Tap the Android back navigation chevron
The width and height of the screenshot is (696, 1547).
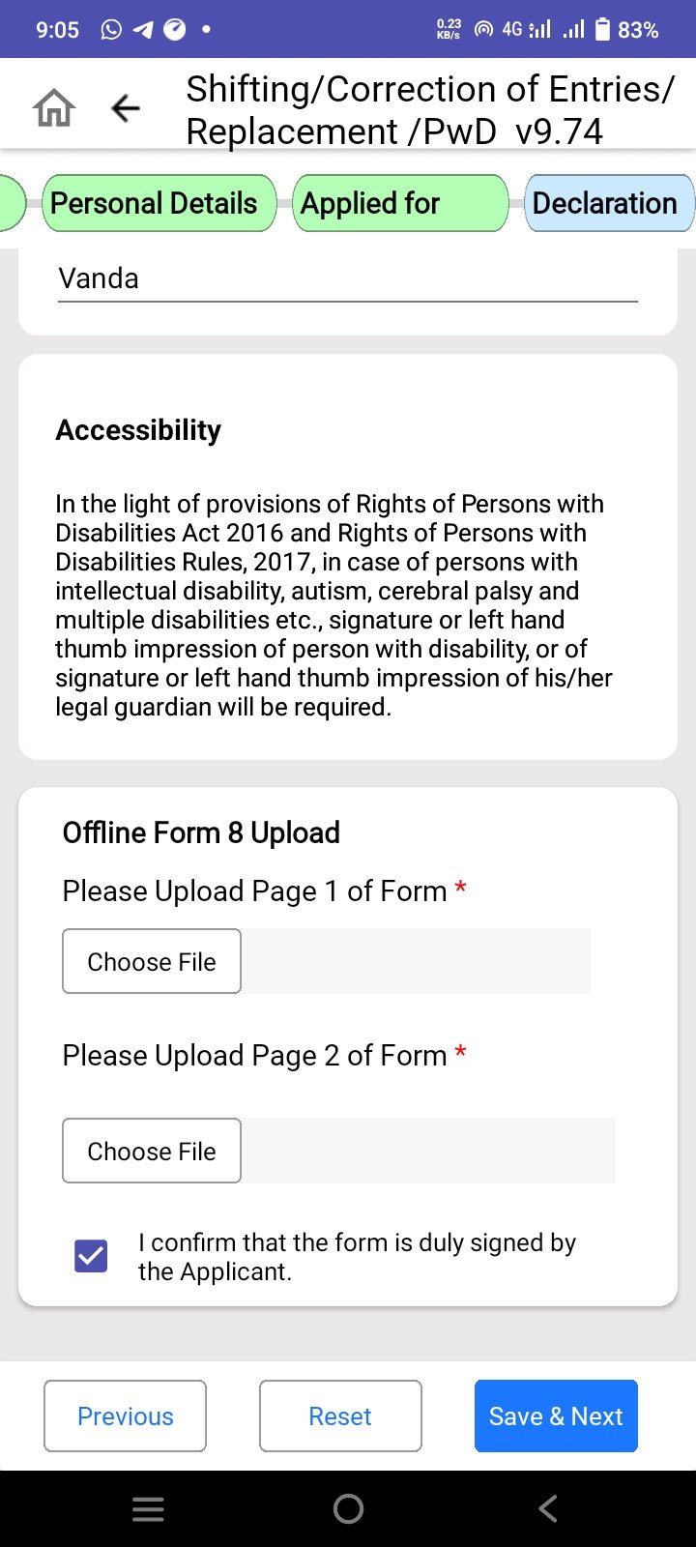click(548, 1509)
